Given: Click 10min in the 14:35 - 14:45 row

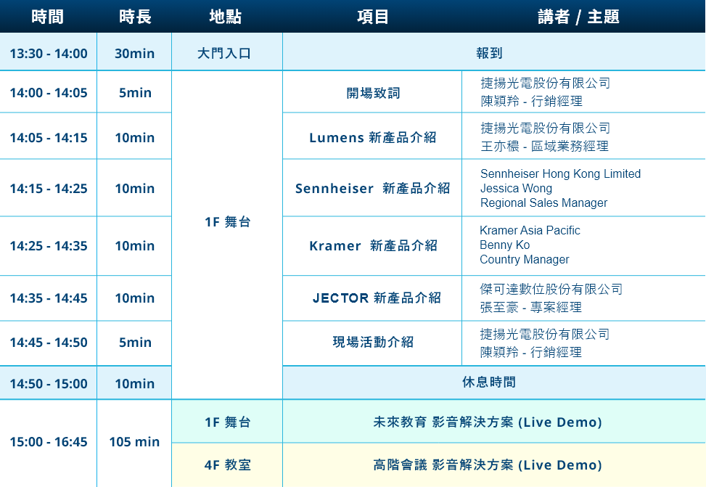Looking at the screenshot, I should (135, 298).
